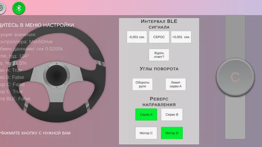Click the text 'сек 0.0200s' value
Image resolution: width=262 pixels, height=147 pixels.
pyautogui.click(x=50, y=49)
